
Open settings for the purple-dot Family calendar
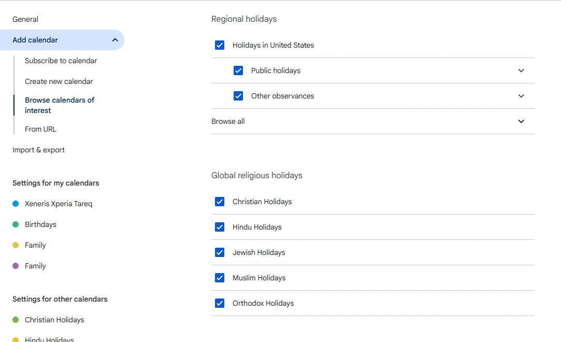pos(35,266)
